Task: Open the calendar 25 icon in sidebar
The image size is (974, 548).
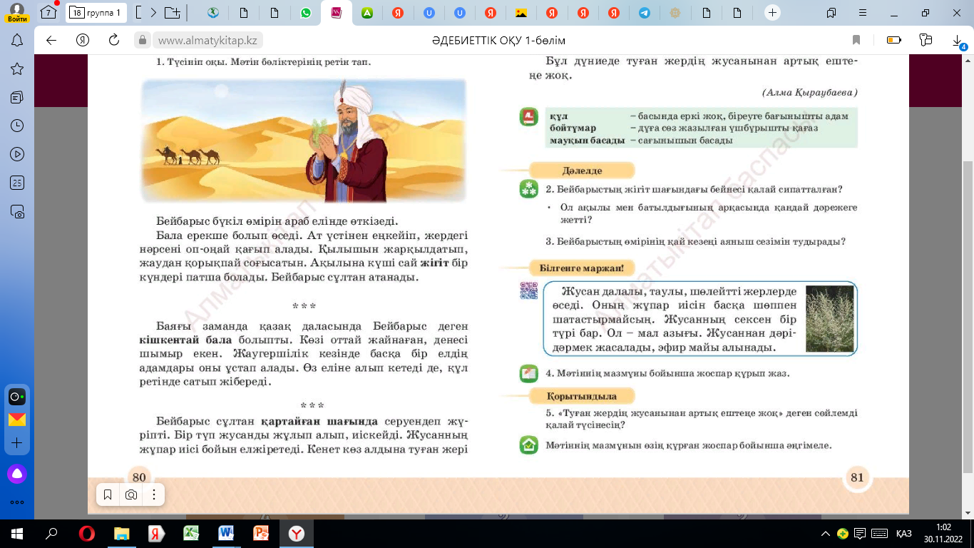Action: point(17,183)
